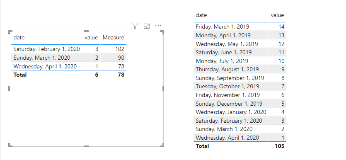346x160 pixels.
Task: Sort by Measure column header
Action: click(114, 38)
